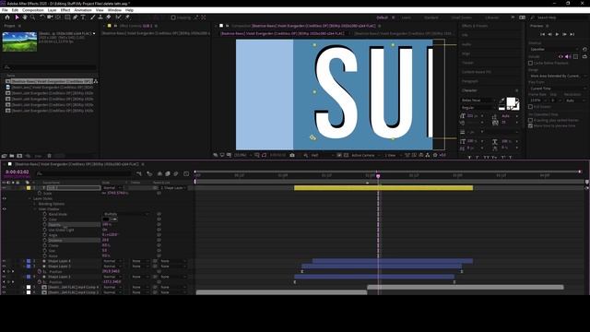
Task: Delete selected project item with trash icon
Action: (x=49, y=156)
